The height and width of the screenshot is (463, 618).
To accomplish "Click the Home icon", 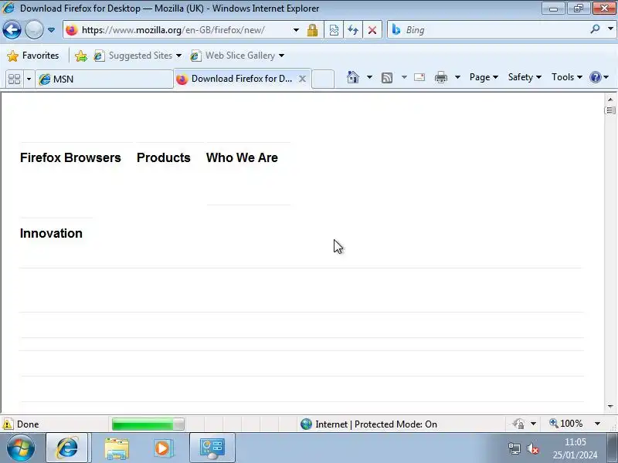I will pyautogui.click(x=353, y=77).
